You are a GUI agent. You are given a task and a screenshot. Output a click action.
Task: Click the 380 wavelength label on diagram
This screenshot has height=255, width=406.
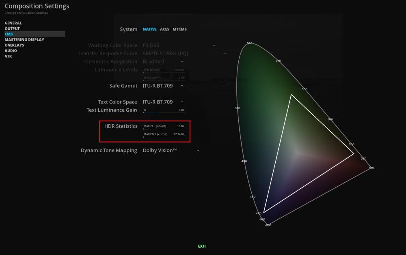point(268,225)
